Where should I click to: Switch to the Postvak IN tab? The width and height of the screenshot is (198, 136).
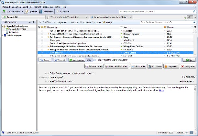tap(24, 17)
